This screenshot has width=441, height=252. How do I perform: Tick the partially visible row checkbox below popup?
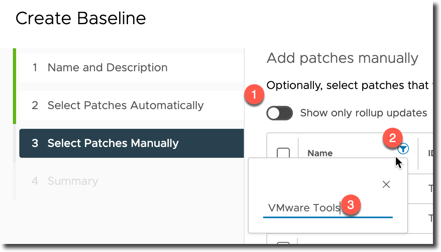(x=283, y=243)
